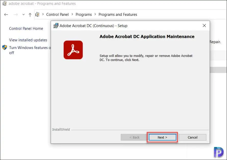Screen dimensions: 227x160
Task: Select Programs and Features breadcrumb
Action: tap(118, 15)
